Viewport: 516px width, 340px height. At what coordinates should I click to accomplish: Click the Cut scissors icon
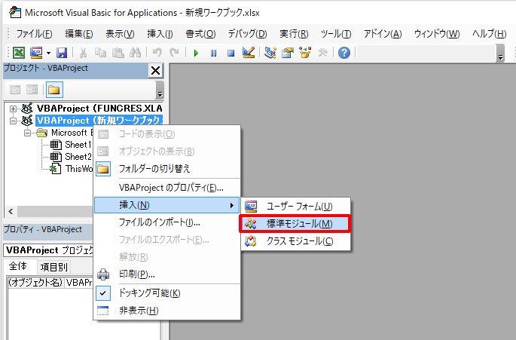pos(84,53)
